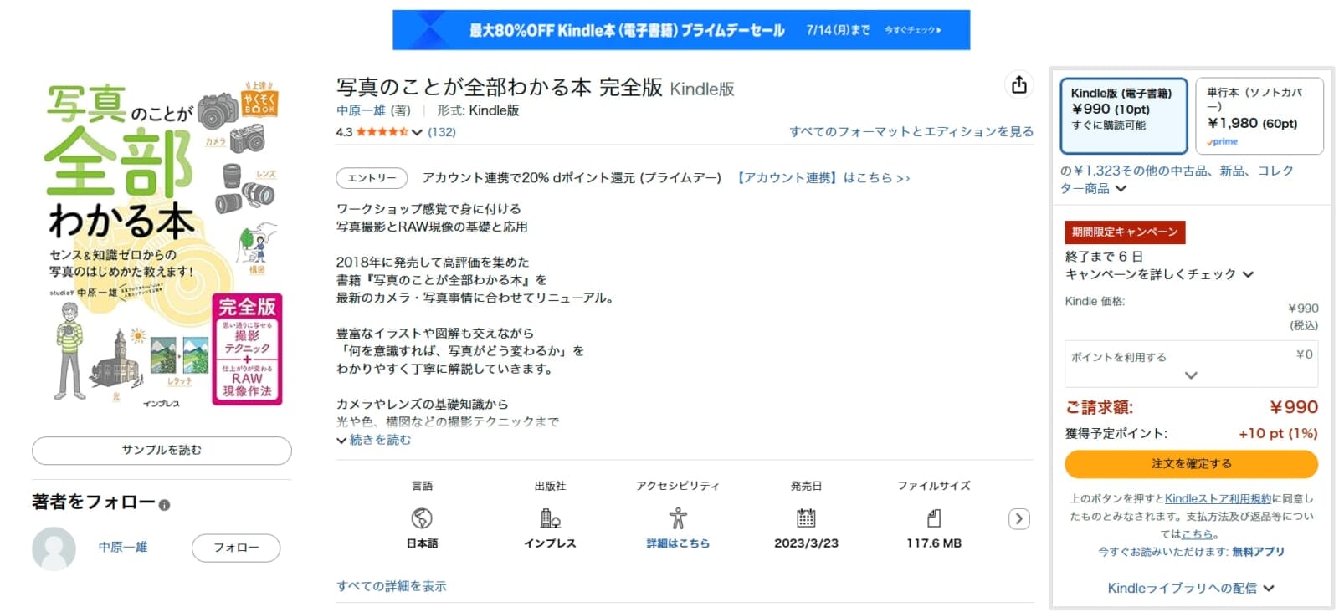Open the (132) reviews count link
This screenshot has height=612, width=1339.
tap(442, 132)
